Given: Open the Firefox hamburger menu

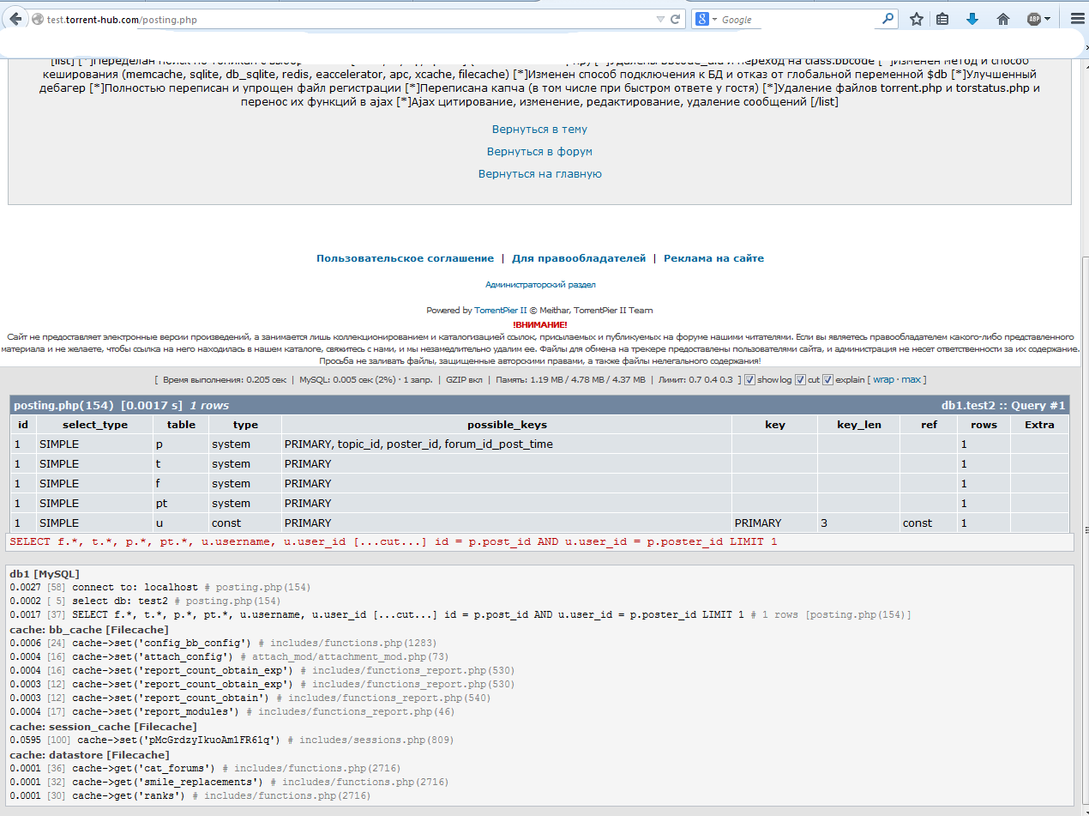Looking at the screenshot, I should pos(1077,19).
